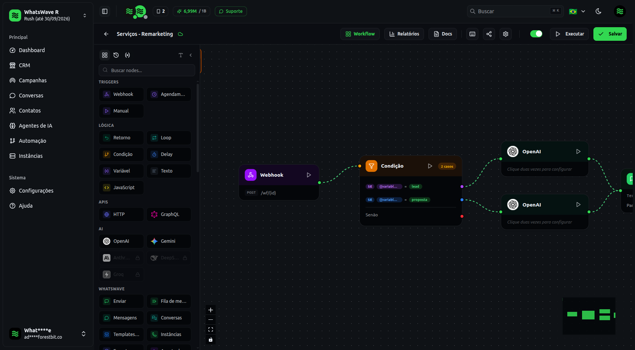The image size is (635, 350).
Task: Open the Dashboard page
Action: tap(48, 50)
